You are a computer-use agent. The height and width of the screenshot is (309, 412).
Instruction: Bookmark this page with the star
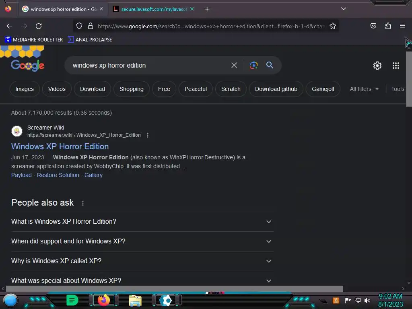point(333,26)
